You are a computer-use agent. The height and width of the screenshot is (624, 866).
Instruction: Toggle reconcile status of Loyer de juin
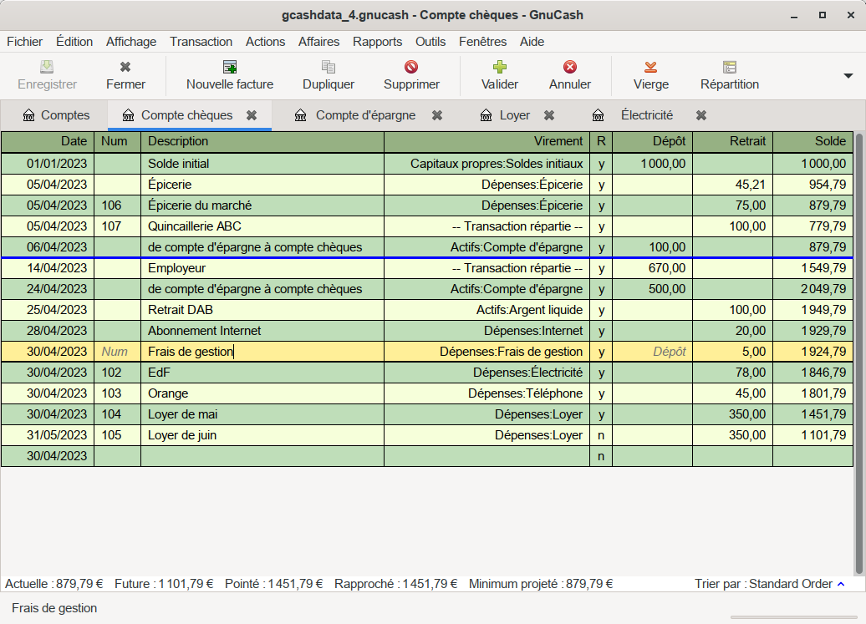[x=601, y=435]
